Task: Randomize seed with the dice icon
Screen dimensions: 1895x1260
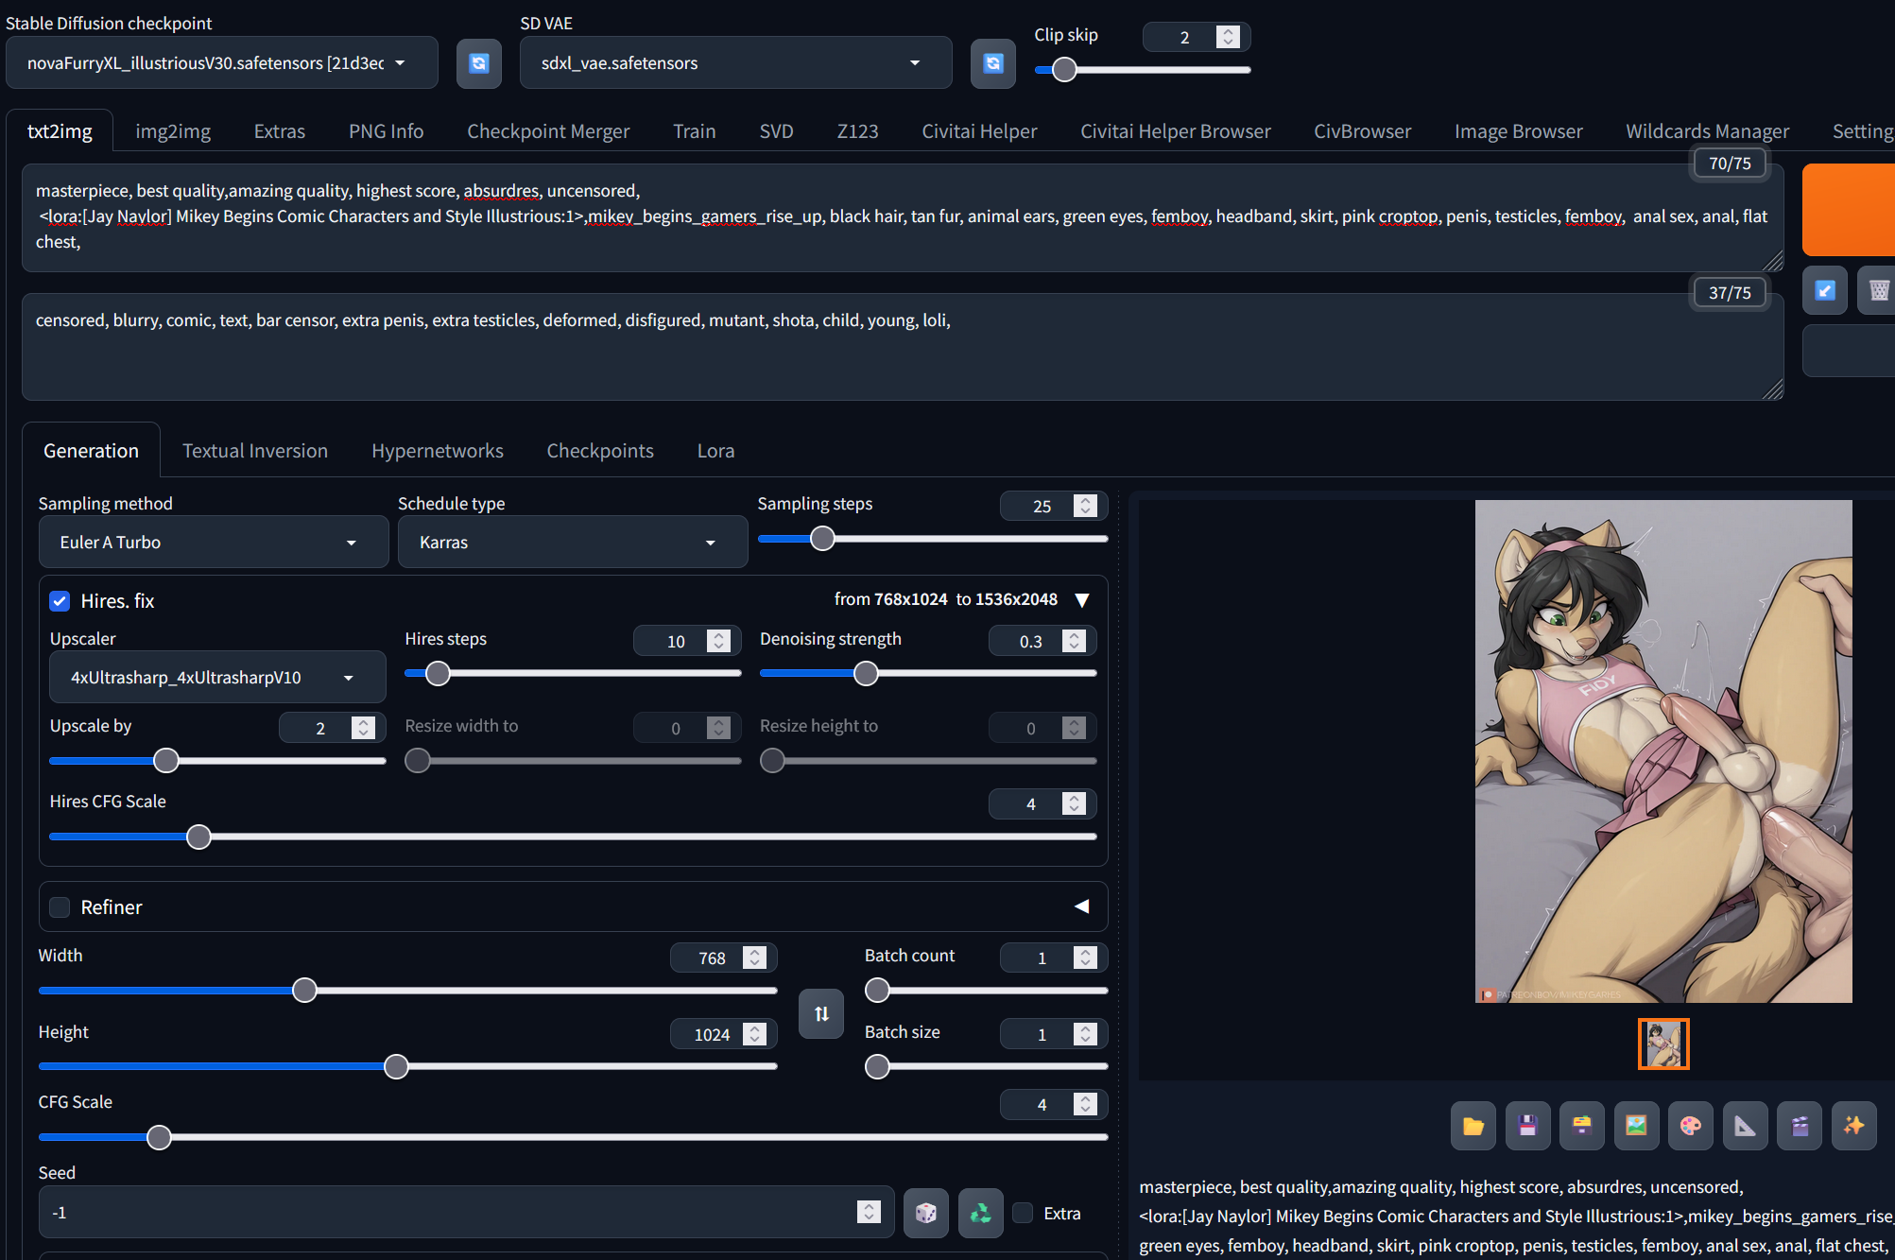Action: (925, 1213)
